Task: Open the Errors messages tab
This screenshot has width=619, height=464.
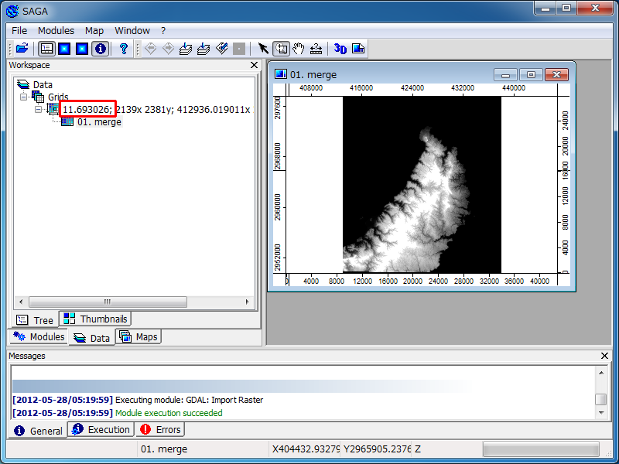Action: point(160,430)
